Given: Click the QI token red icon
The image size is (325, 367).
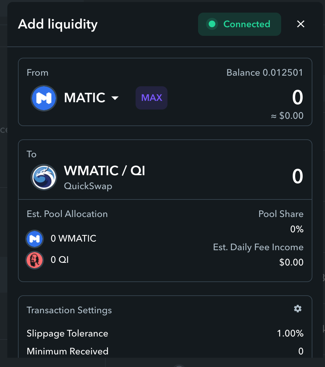Looking at the screenshot, I should (35, 260).
